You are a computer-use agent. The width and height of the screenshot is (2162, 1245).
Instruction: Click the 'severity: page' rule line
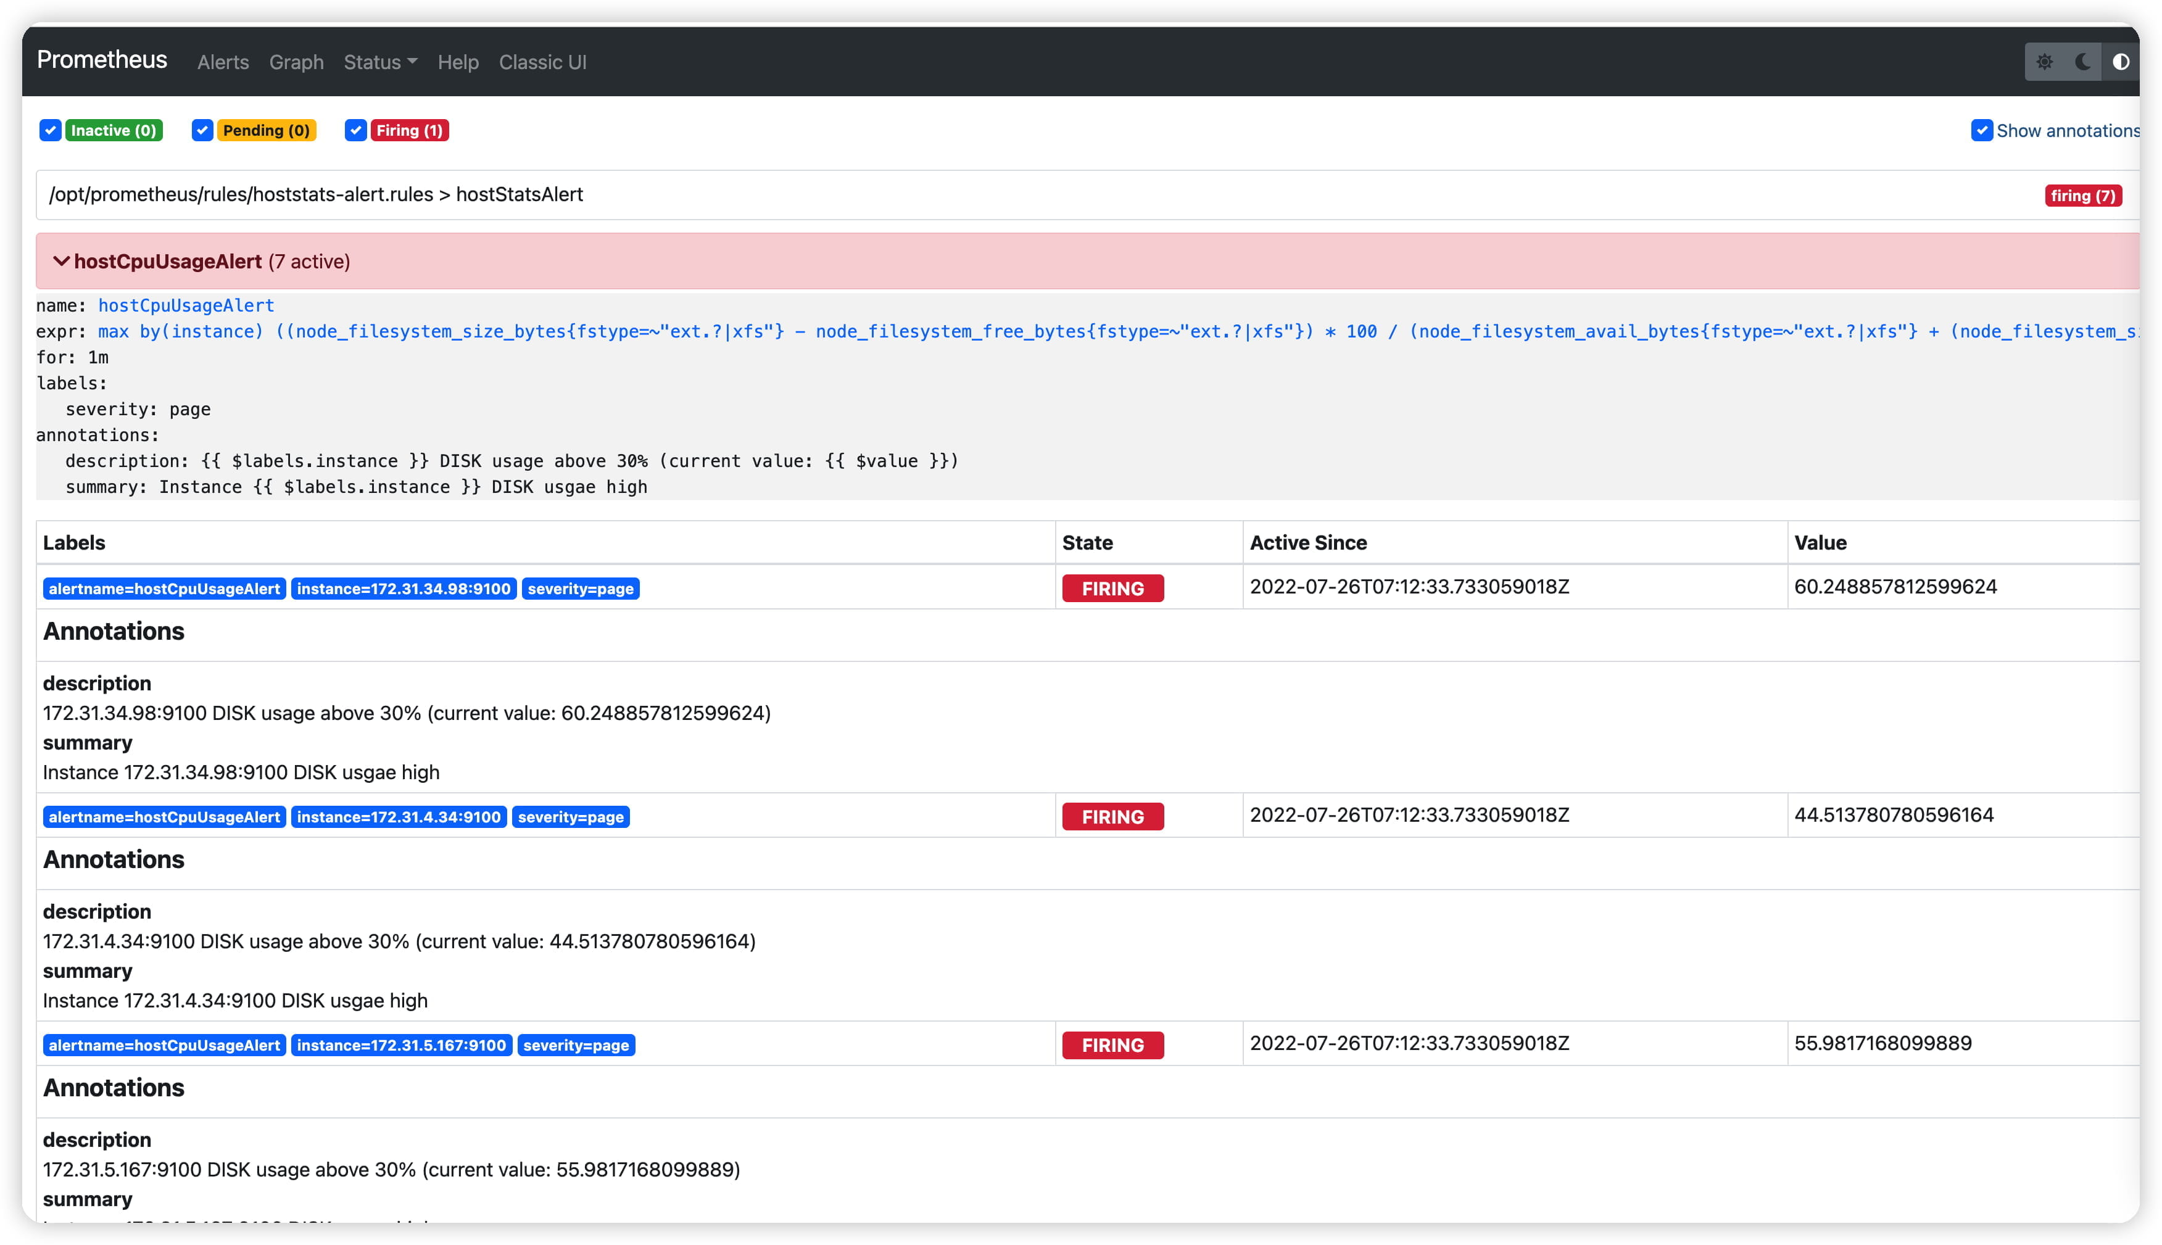(x=138, y=409)
